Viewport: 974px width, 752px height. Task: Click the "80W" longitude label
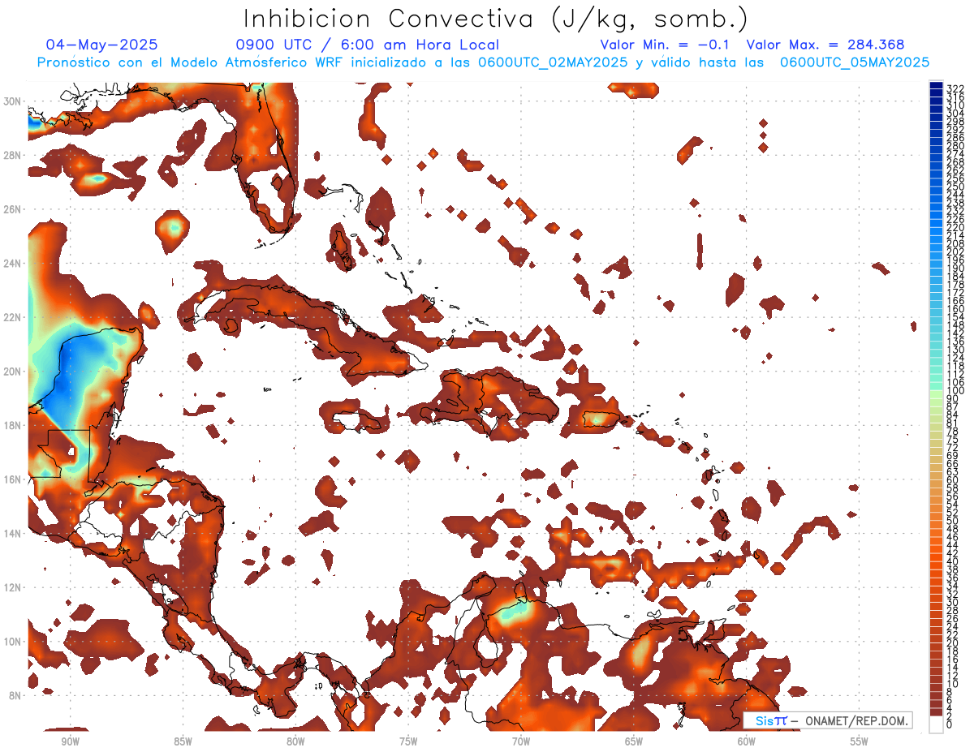tap(295, 741)
